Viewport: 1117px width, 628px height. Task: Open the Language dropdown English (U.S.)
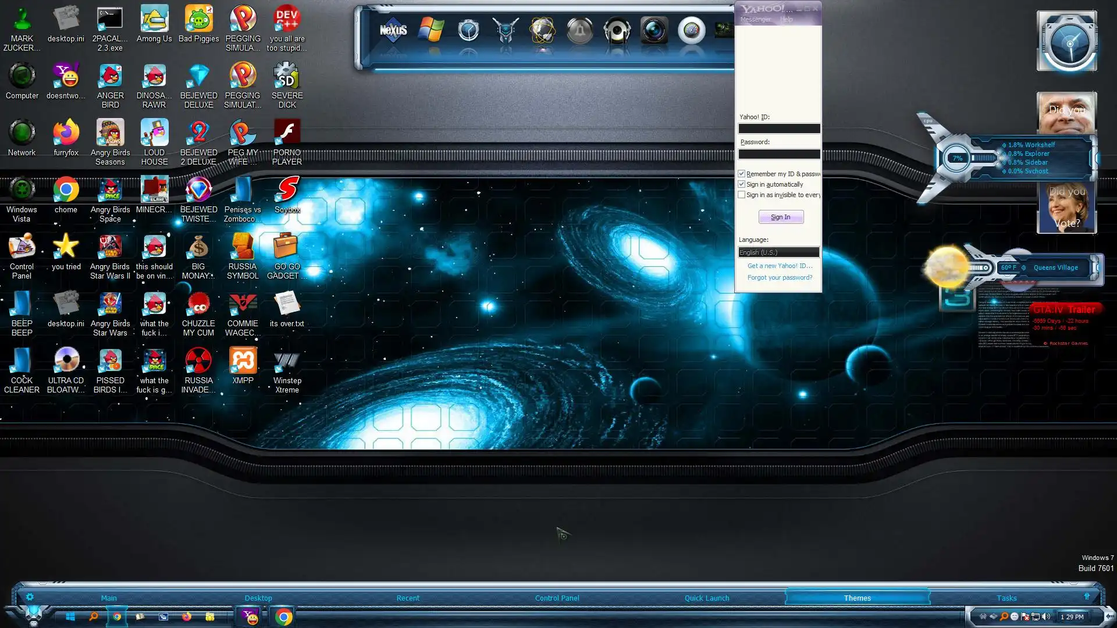pos(778,252)
